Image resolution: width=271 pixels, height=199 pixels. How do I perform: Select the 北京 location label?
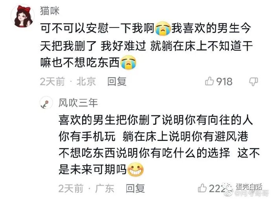tap(86, 81)
